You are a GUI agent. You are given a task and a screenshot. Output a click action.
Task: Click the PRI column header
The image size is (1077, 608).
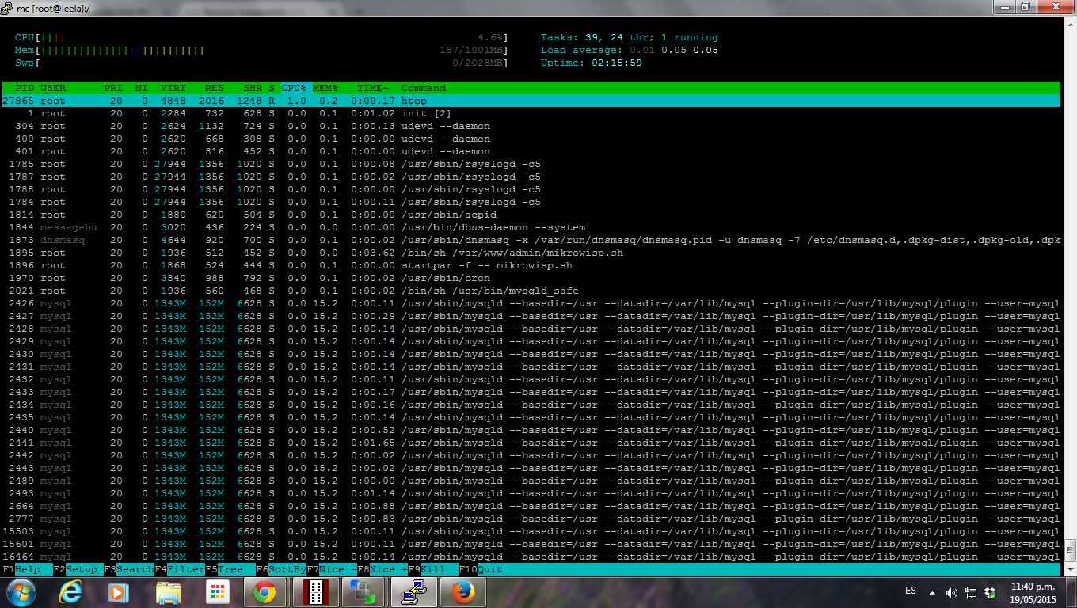[x=113, y=88]
